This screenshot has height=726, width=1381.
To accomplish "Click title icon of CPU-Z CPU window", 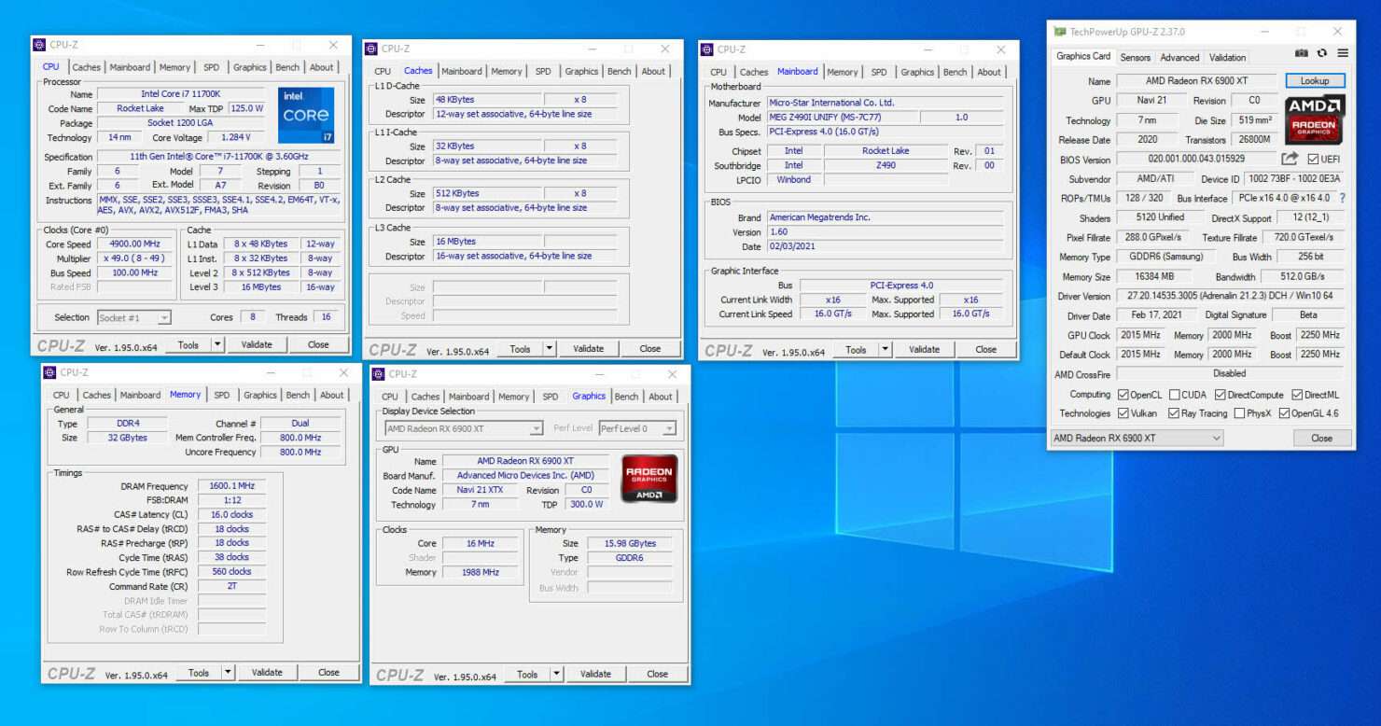I will 39,44.
